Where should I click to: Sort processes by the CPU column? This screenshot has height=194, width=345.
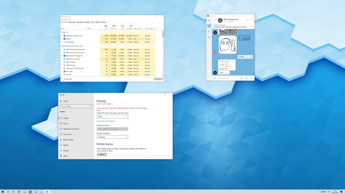[104, 27]
